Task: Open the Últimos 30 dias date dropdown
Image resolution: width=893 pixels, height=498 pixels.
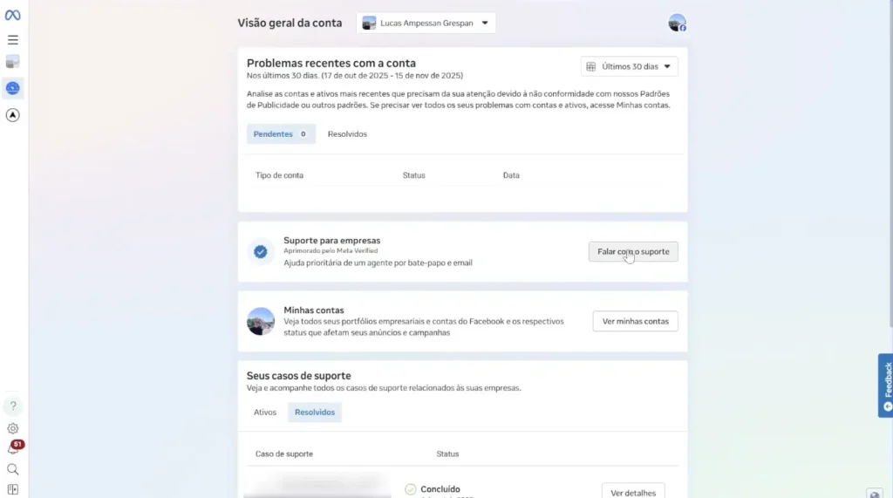Action: [x=630, y=66]
